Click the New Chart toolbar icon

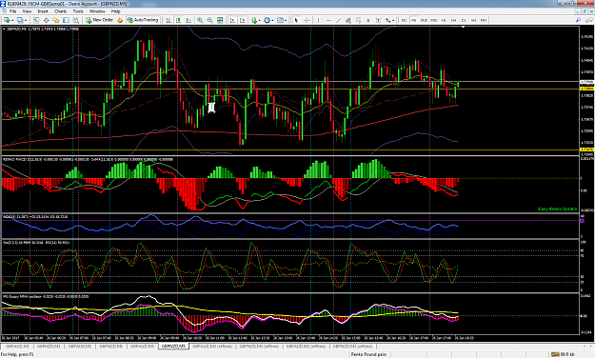tap(7, 20)
